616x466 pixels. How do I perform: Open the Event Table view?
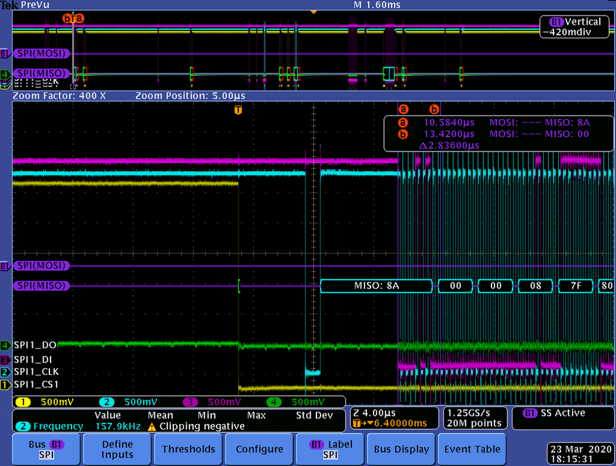tap(472, 449)
